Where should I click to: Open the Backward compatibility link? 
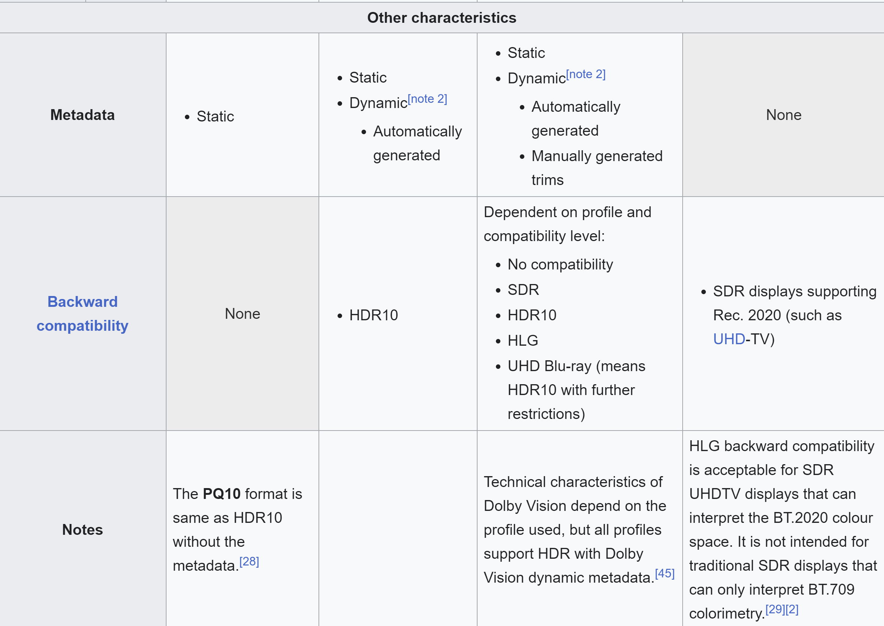pos(83,314)
